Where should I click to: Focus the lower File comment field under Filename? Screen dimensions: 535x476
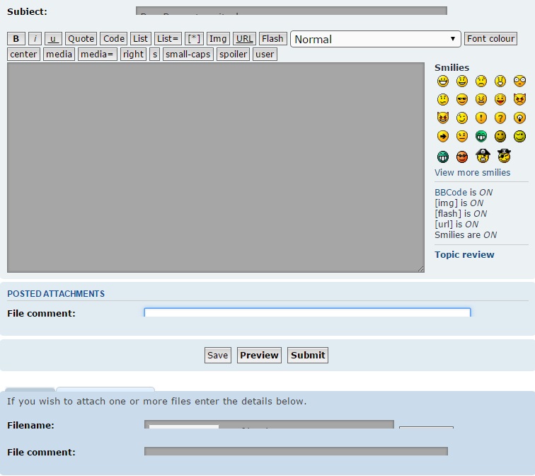pos(296,451)
